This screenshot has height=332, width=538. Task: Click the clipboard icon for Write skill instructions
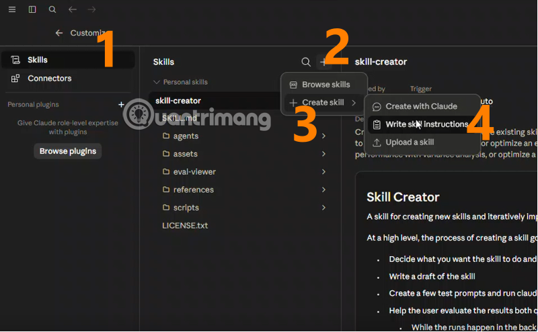pyautogui.click(x=377, y=124)
